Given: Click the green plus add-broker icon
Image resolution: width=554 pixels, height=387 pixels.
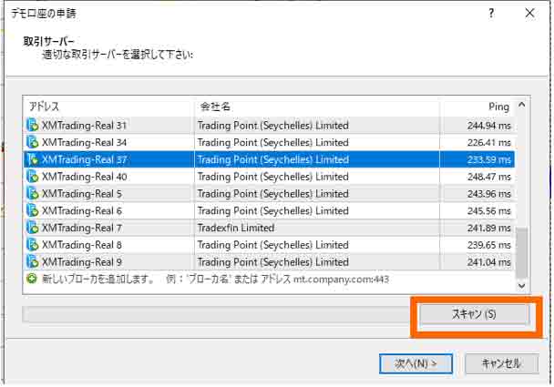Looking at the screenshot, I should coord(32,279).
